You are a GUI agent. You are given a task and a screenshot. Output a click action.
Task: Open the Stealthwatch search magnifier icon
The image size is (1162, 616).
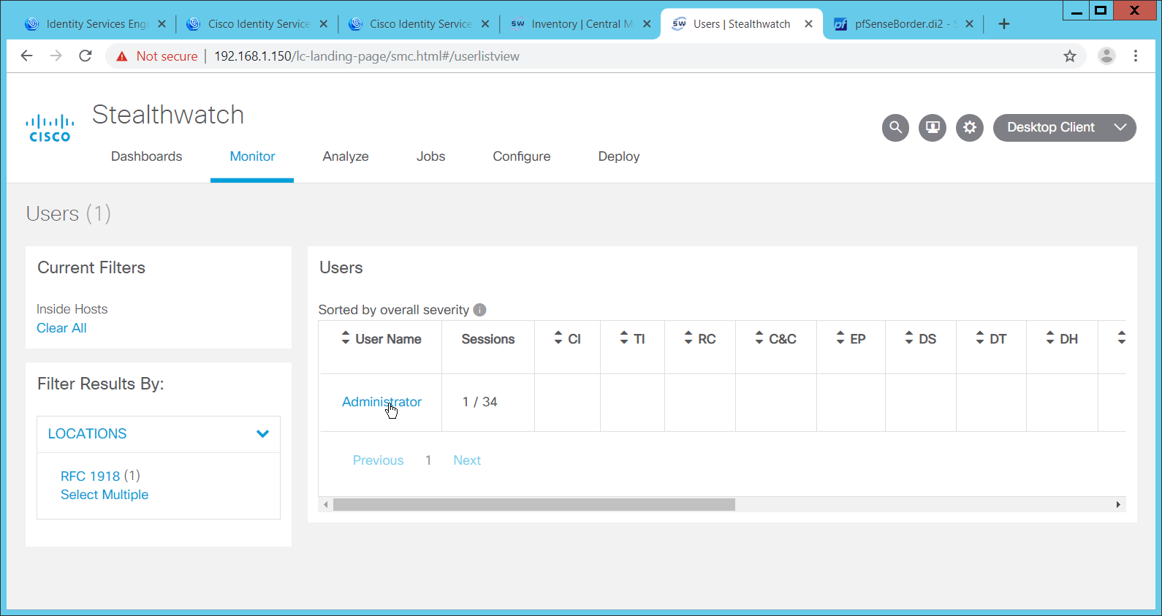click(x=895, y=127)
